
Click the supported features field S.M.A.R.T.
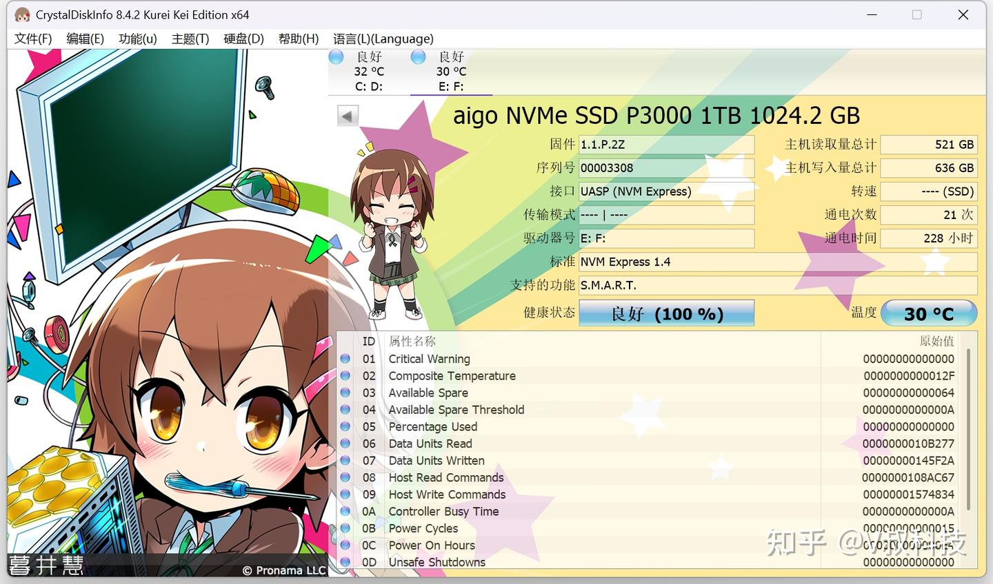[778, 285]
